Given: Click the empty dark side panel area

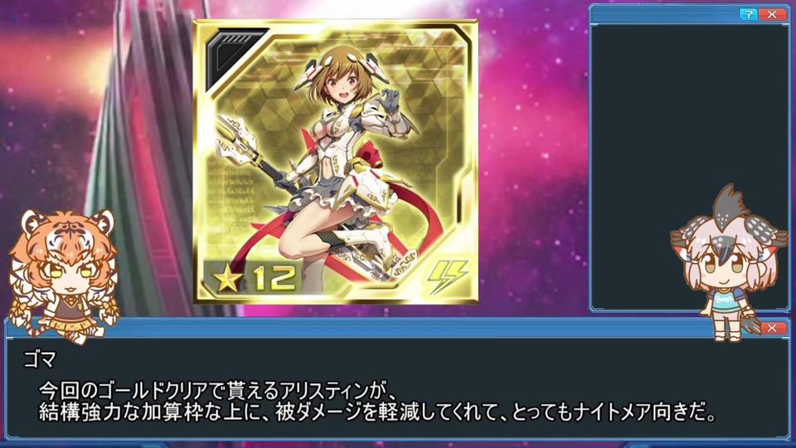Looking at the screenshot, I should (689, 167).
